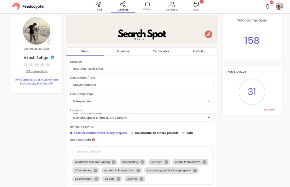
Task: Switch to the Basic tab
Action: pyautogui.click(x=85, y=51)
